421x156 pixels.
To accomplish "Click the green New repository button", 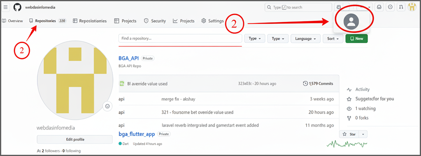I will (356, 39).
